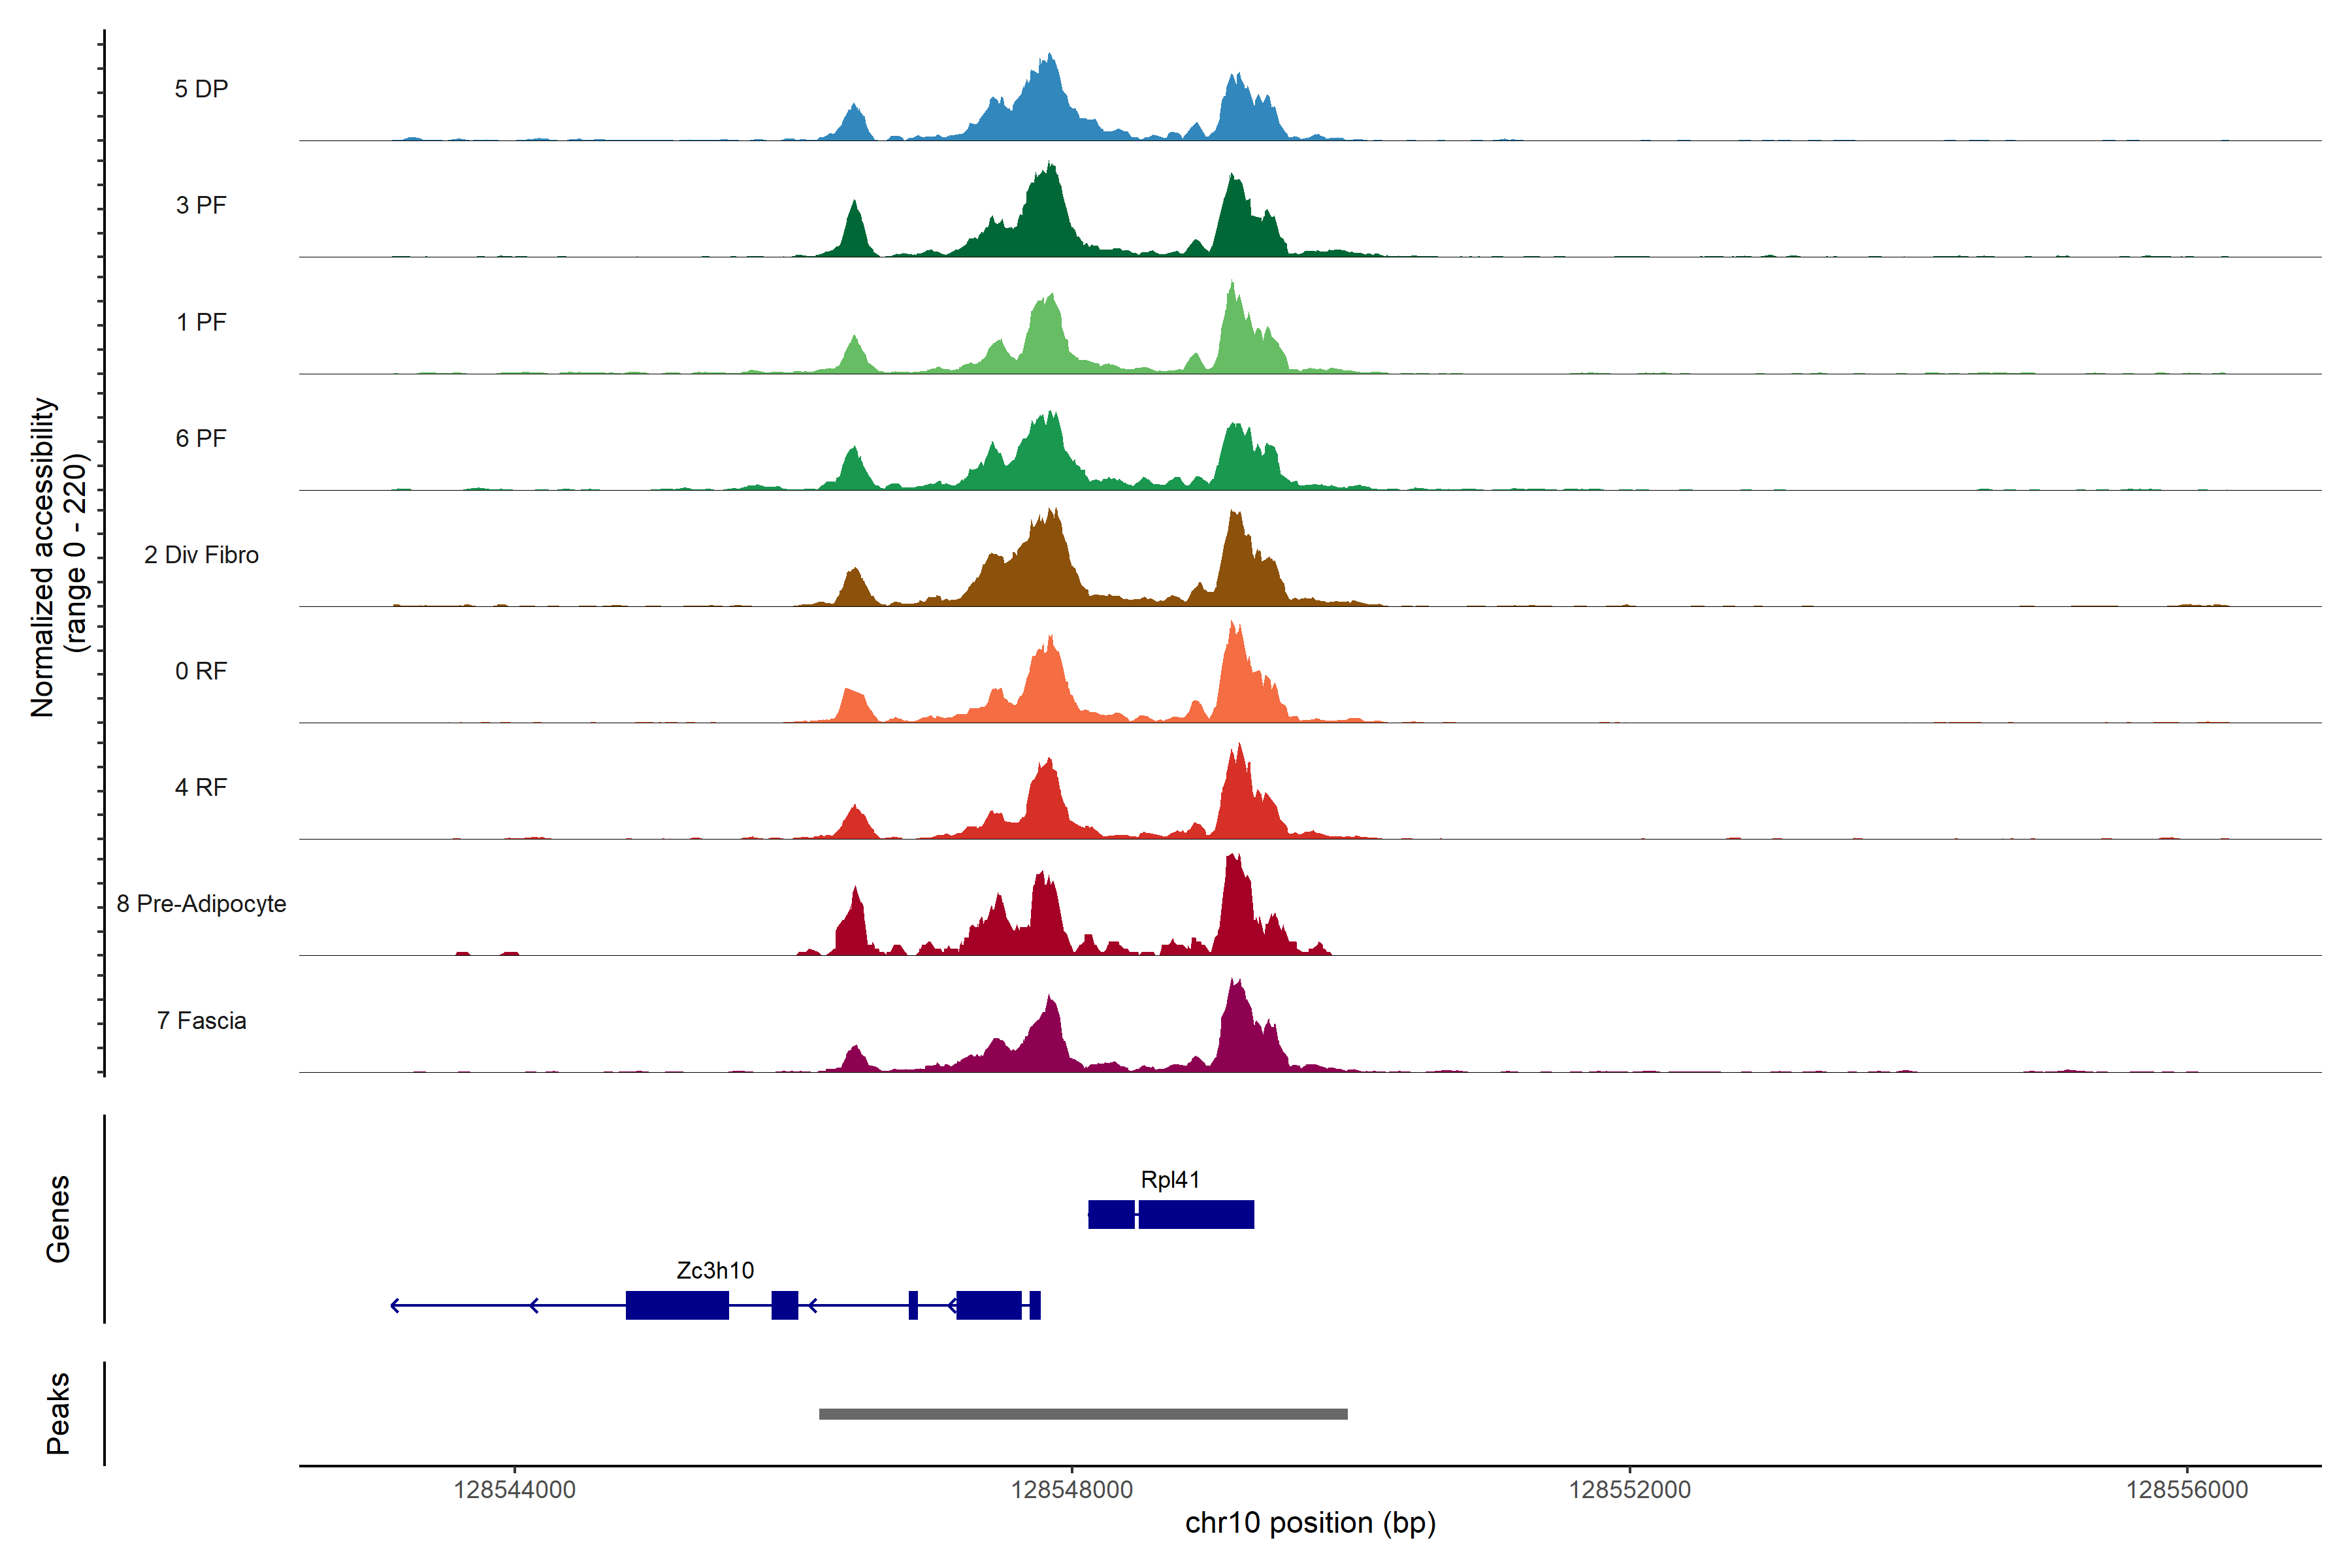
Task: Click the chr10 position axis title
Action: tap(1310, 1523)
